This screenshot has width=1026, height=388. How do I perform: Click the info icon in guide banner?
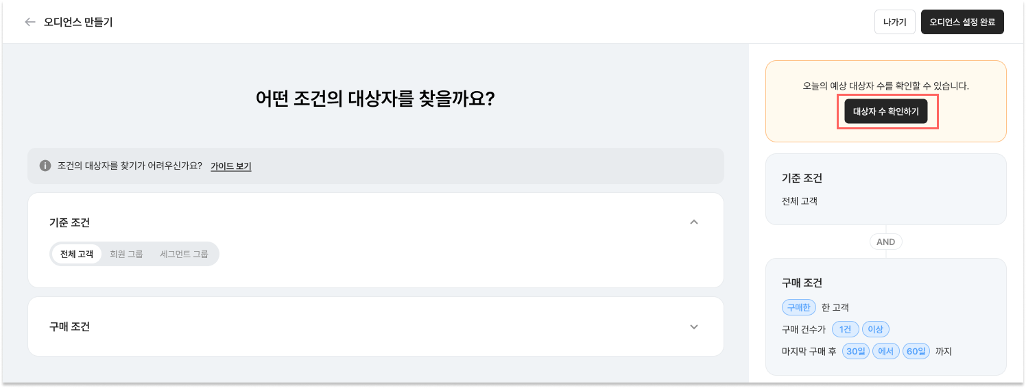point(45,166)
